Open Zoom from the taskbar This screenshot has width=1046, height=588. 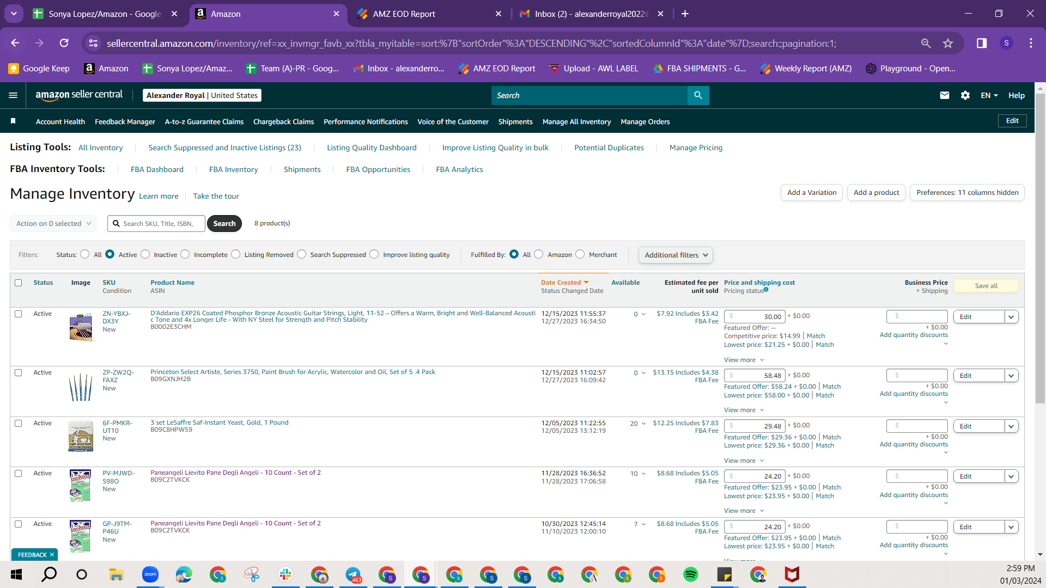click(150, 574)
